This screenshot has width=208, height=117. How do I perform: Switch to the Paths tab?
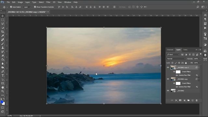coord(185,50)
